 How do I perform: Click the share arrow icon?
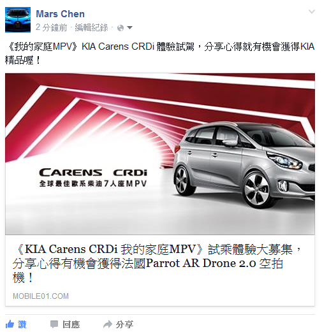coord(108,324)
